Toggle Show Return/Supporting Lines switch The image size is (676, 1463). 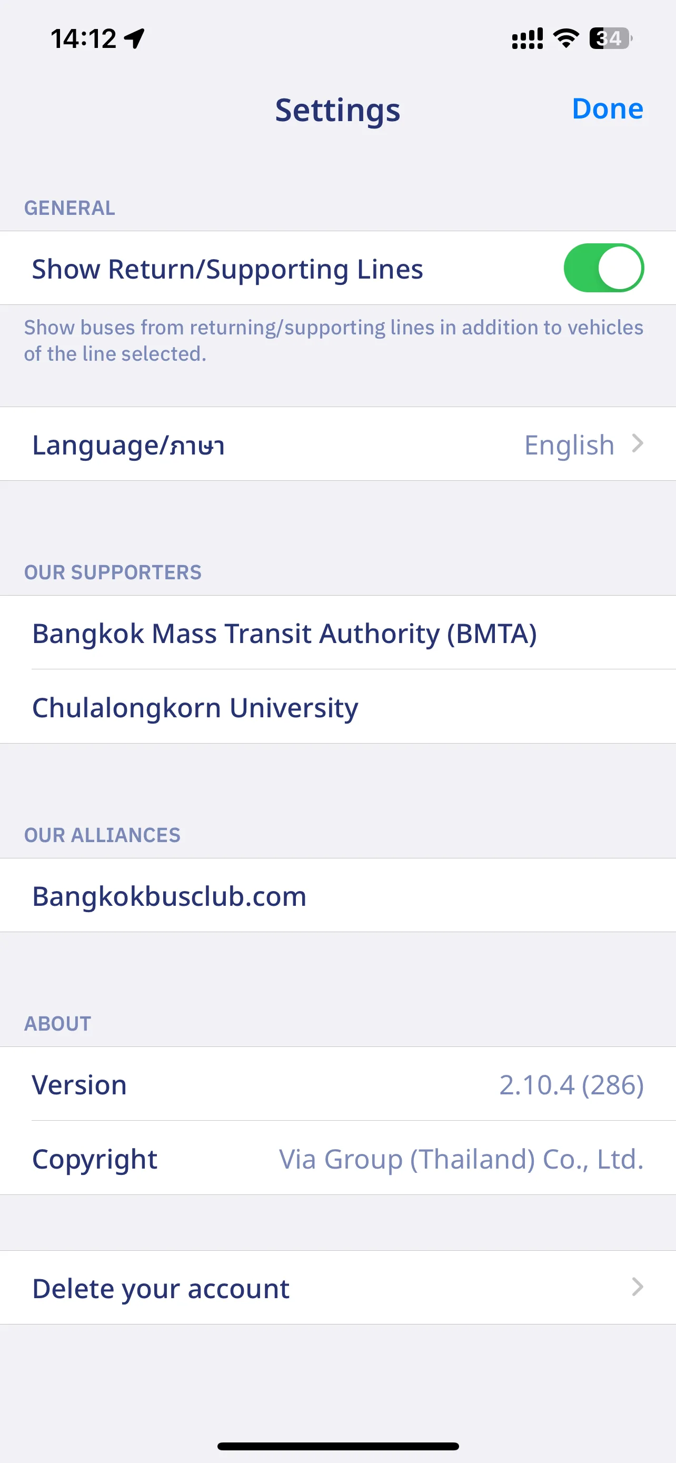[x=603, y=268]
